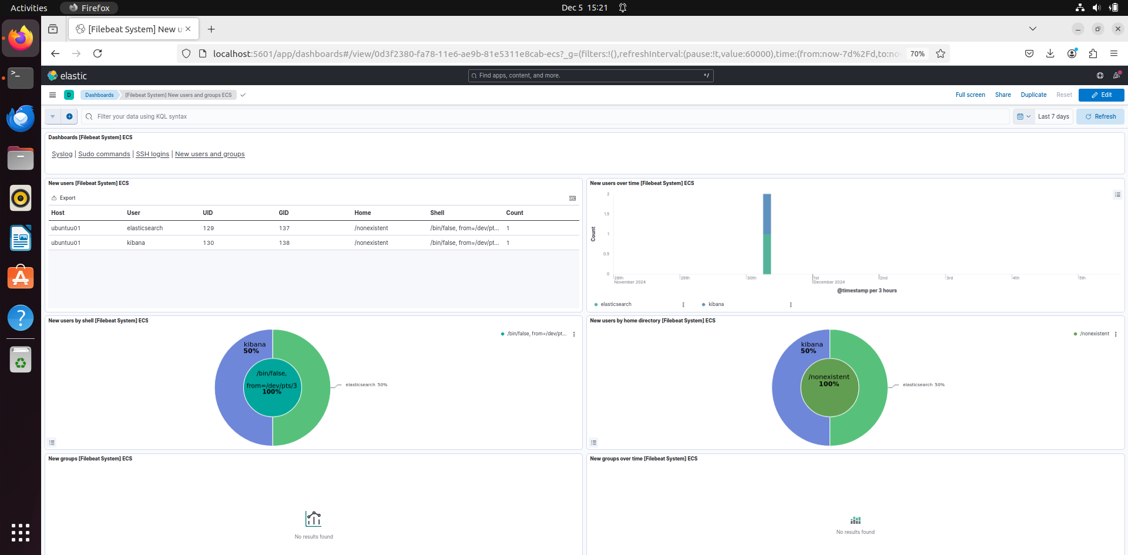Click the saved status checkmark beside breadcrumb

tap(243, 95)
